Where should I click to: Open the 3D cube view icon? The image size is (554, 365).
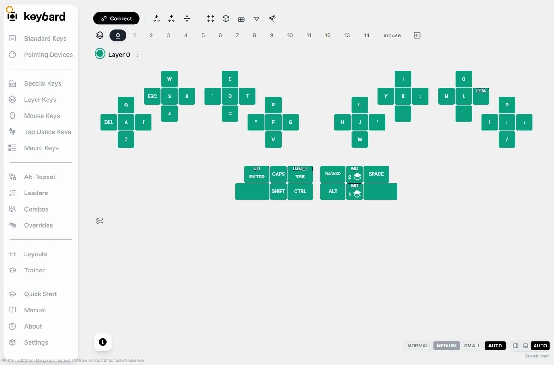click(x=226, y=18)
